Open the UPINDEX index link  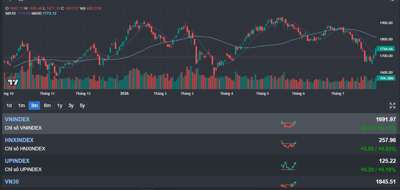click(x=17, y=161)
